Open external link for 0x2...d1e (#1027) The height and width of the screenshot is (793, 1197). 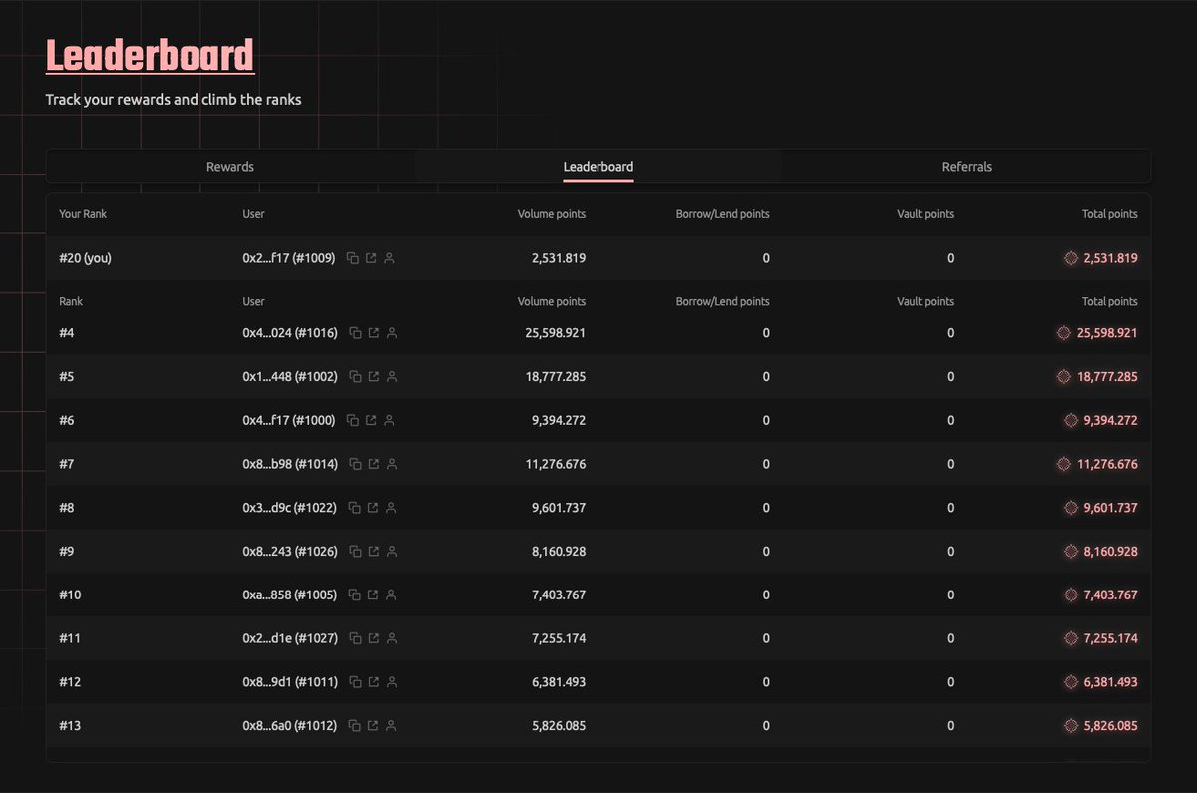coord(373,638)
